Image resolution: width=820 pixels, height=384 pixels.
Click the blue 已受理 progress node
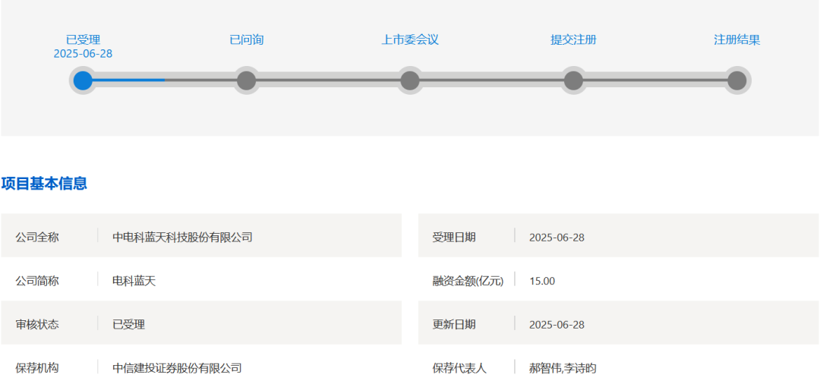pyautogui.click(x=83, y=80)
